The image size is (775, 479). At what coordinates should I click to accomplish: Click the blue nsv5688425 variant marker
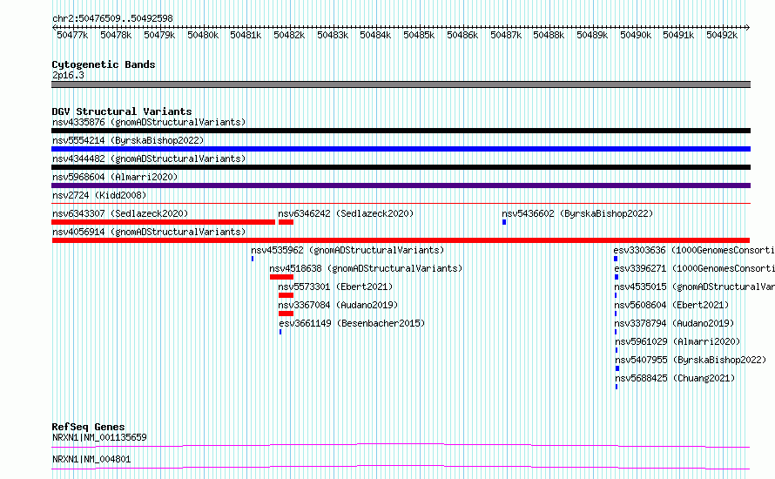click(617, 387)
